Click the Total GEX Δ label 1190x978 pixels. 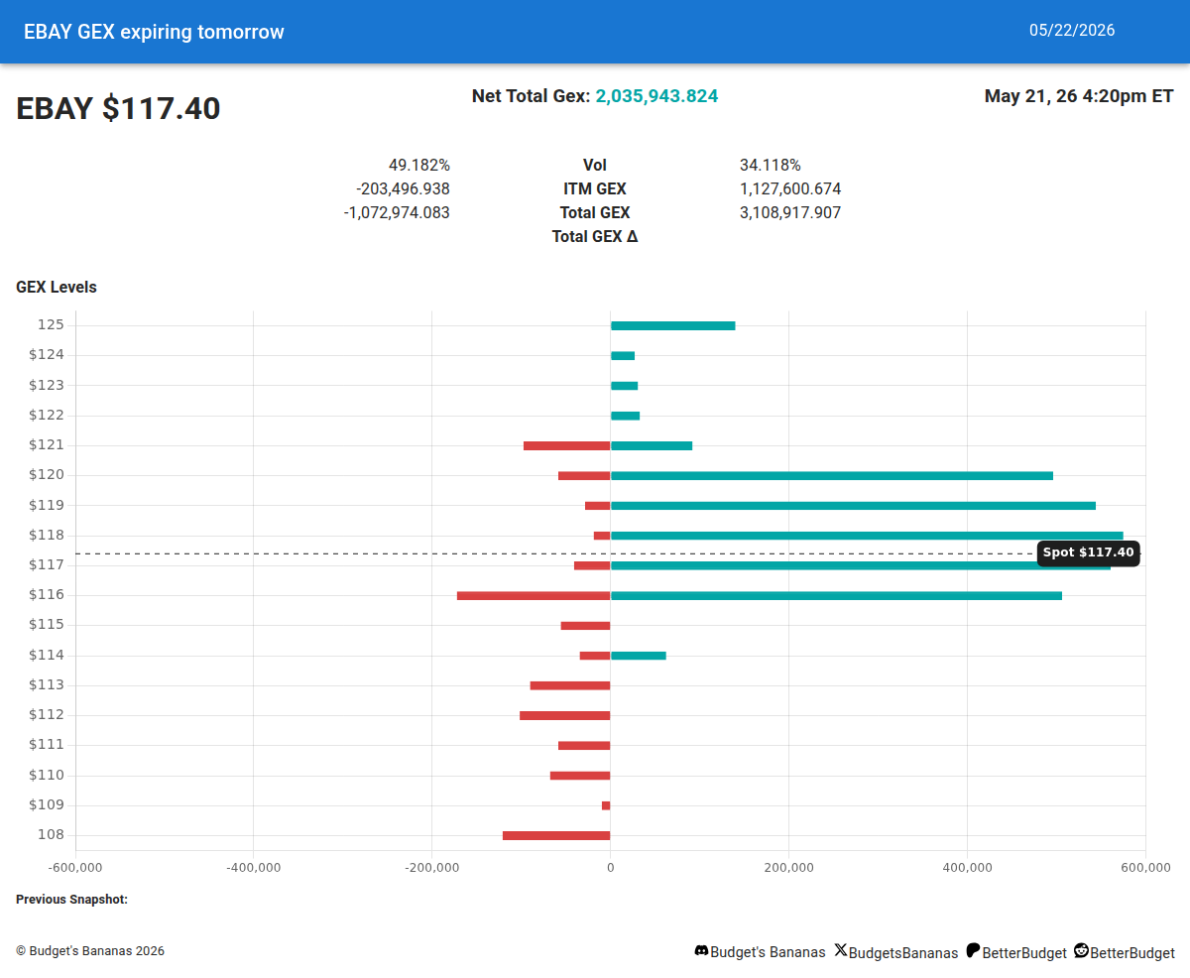595,237
